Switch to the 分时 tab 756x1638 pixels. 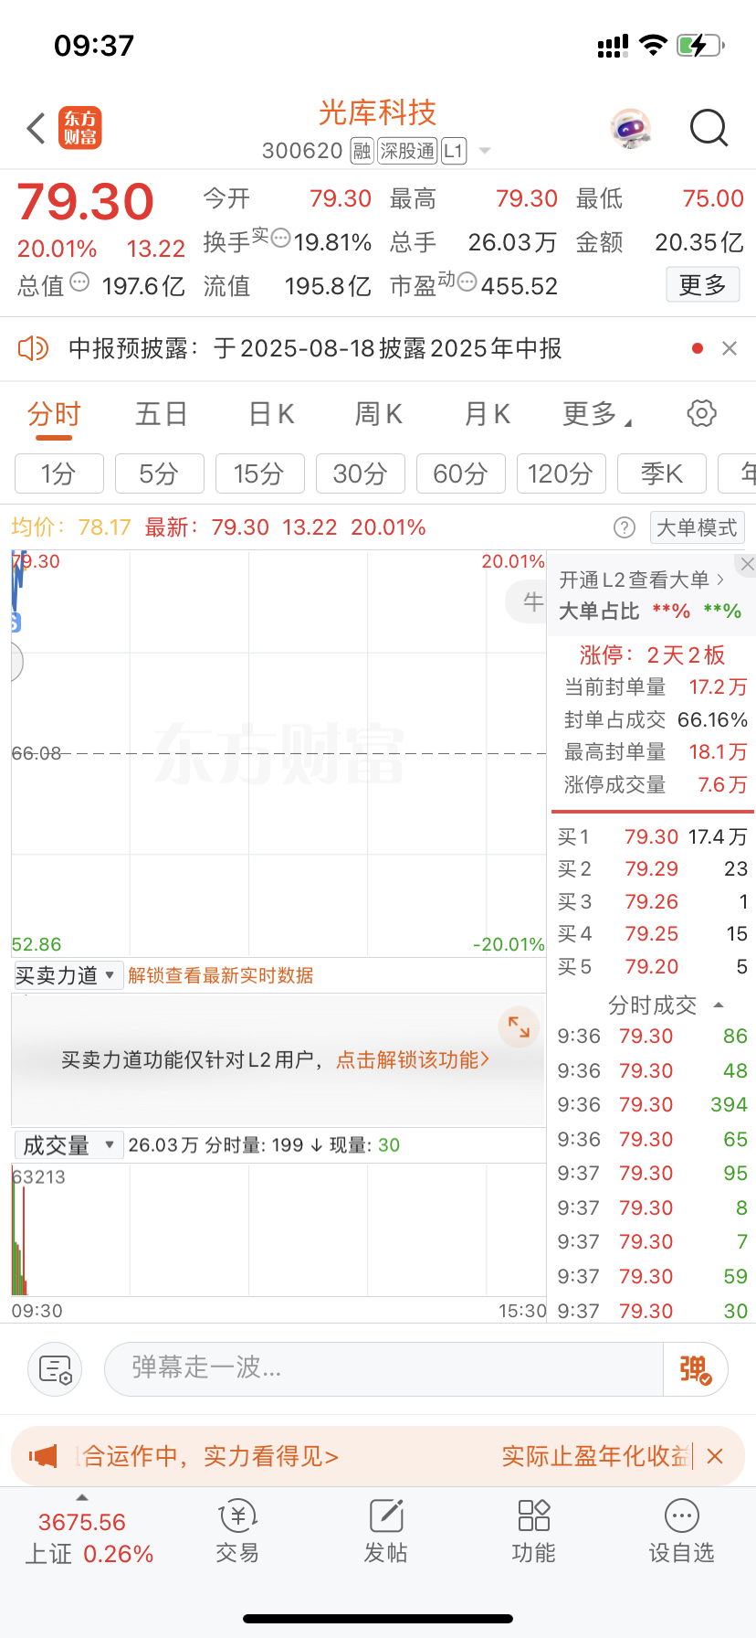(x=54, y=415)
